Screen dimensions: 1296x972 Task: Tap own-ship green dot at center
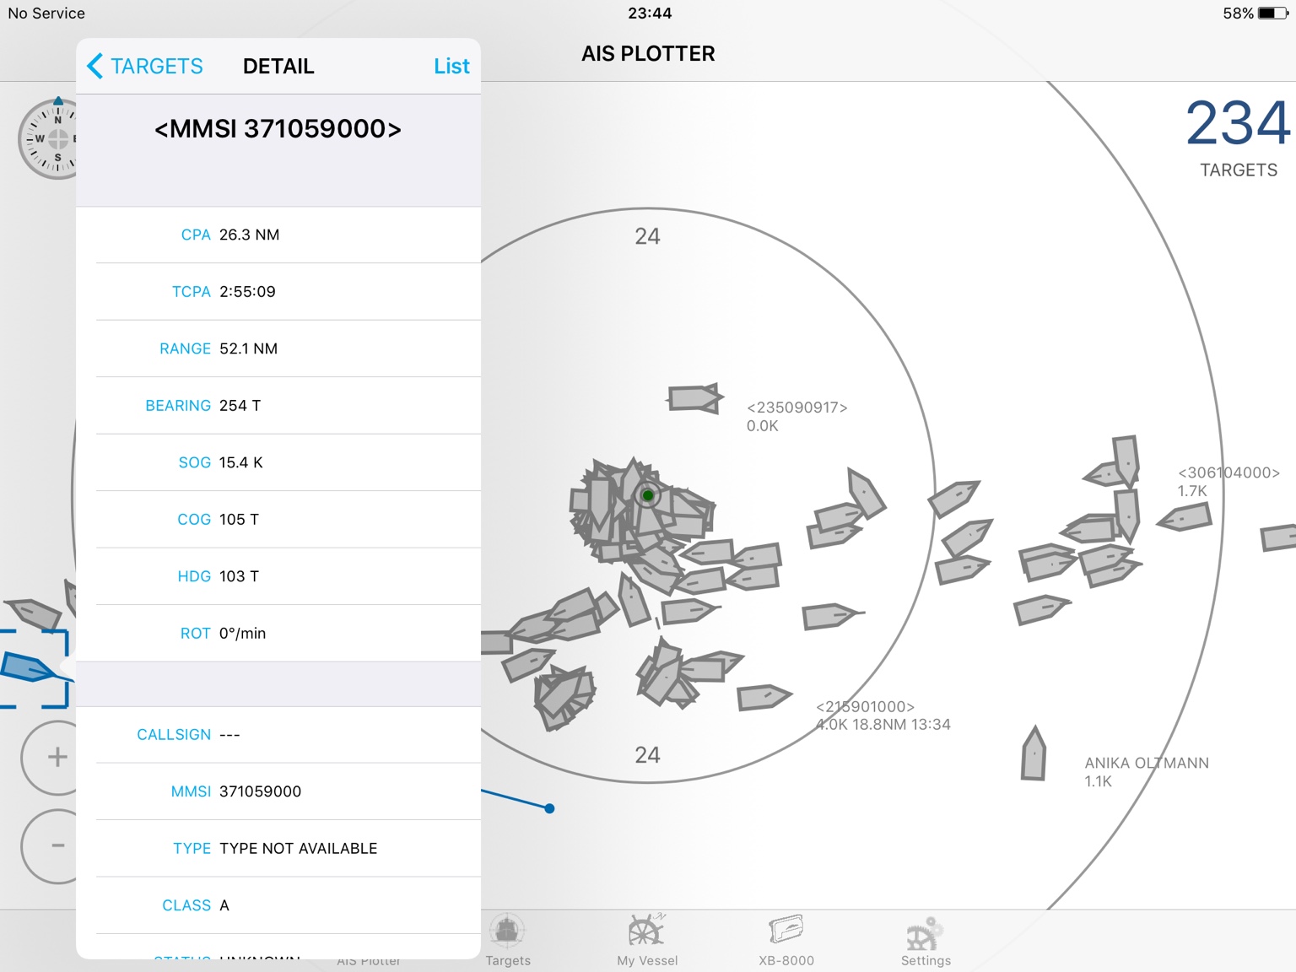coord(647,495)
